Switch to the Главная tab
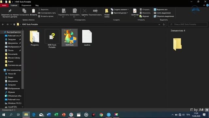Image resolution: width=209 pixels, height=118 pixels. tap(14, 5)
